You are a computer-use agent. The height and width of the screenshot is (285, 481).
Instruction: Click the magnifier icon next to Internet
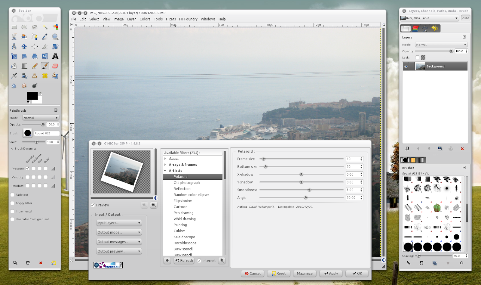point(222,261)
